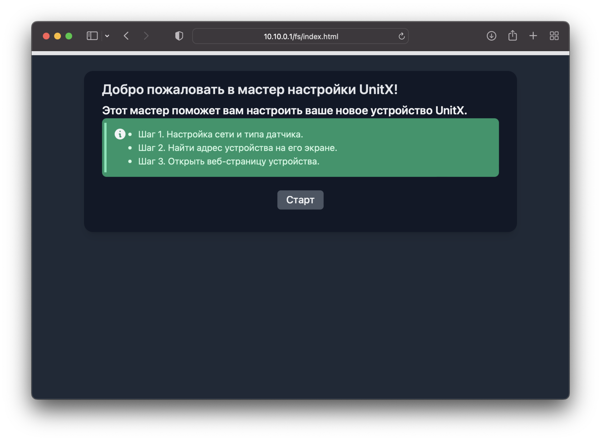Screen dimensions: 601x441
Task: Navigate back using the back arrow
Action: tap(126, 36)
